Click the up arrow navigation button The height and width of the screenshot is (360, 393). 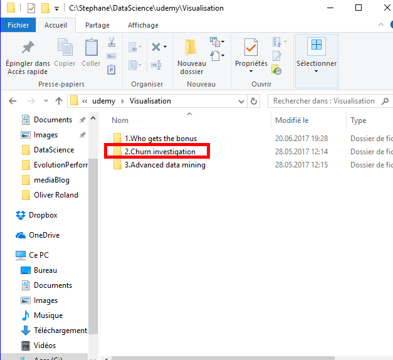click(x=59, y=101)
